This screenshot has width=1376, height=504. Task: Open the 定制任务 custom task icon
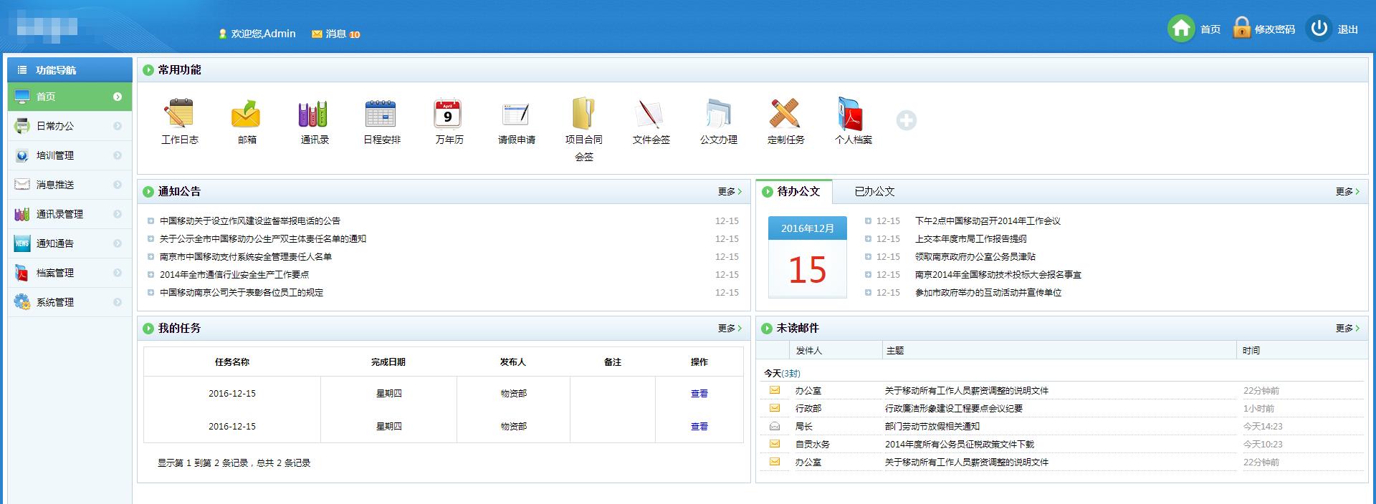[785, 115]
